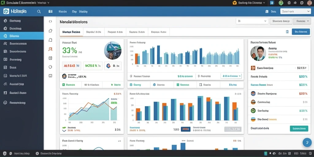Click the search magnifier icon in blue header
This screenshot has height=157, width=314.
point(39,12)
